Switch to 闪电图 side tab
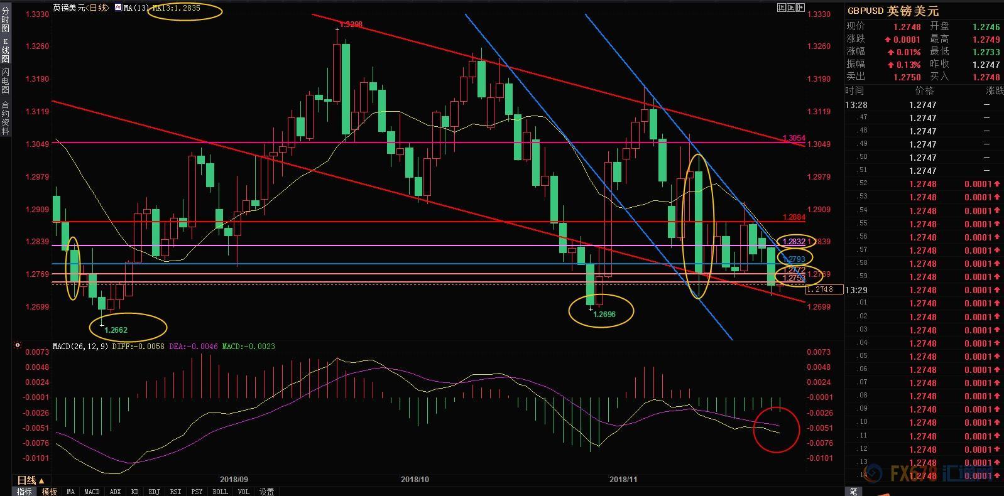The image size is (1004, 496). [5, 81]
